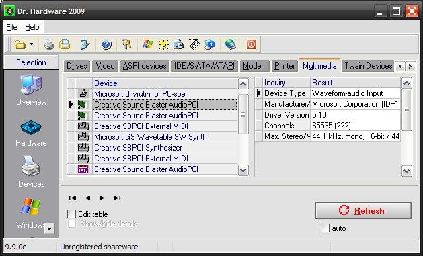Image resolution: width=423 pixels, height=256 pixels.
Task: Click the clock folder toolbar icon
Action: 178,44
